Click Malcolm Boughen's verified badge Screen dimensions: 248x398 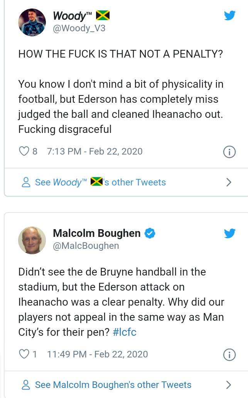(150, 233)
